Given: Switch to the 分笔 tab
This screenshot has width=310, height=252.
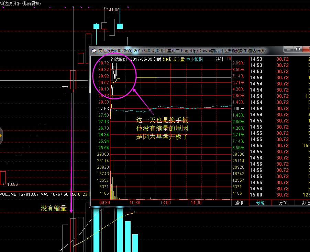Looking at the screenshot, I should 260,203.
